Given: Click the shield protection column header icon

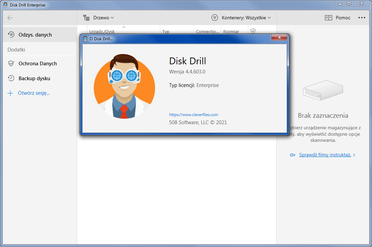Looking at the screenshot, I should (x=253, y=31).
